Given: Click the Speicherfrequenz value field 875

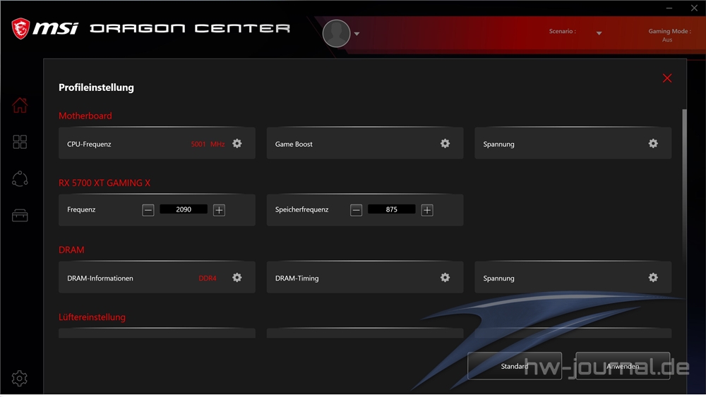Looking at the screenshot, I should 392,209.
